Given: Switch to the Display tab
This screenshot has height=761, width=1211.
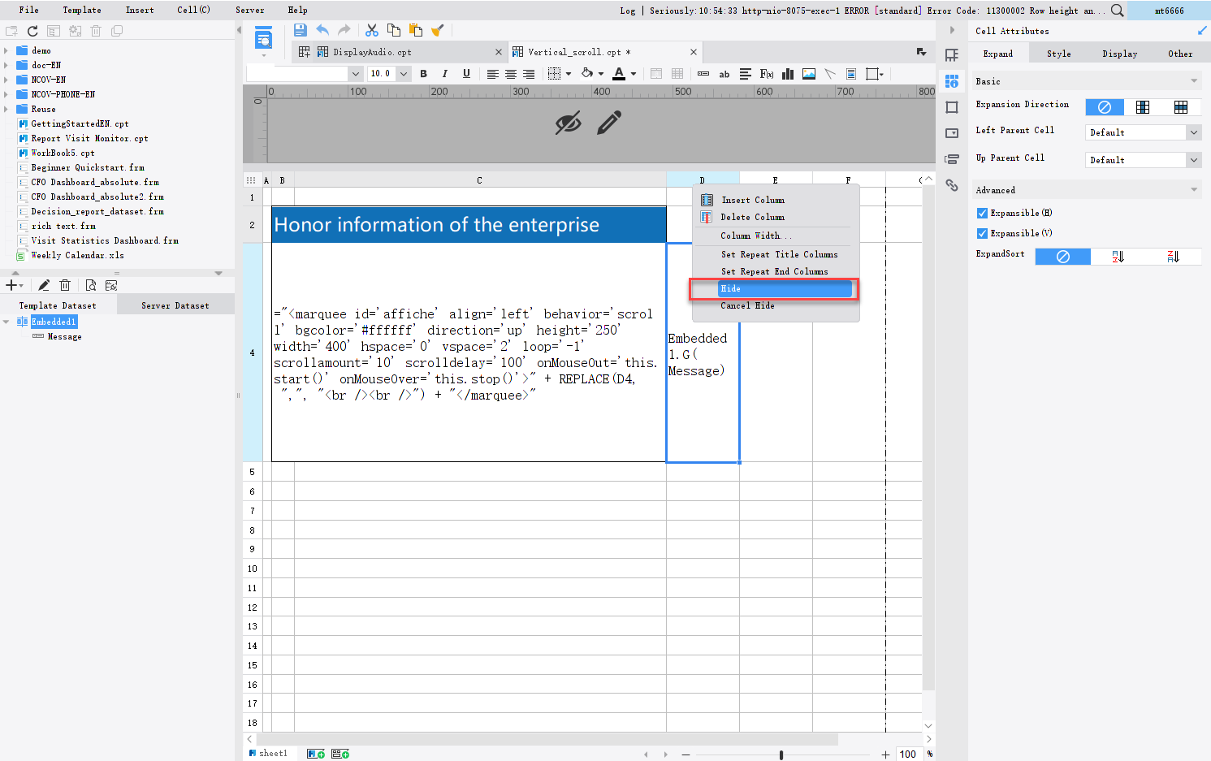Looking at the screenshot, I should point(1119,54).
